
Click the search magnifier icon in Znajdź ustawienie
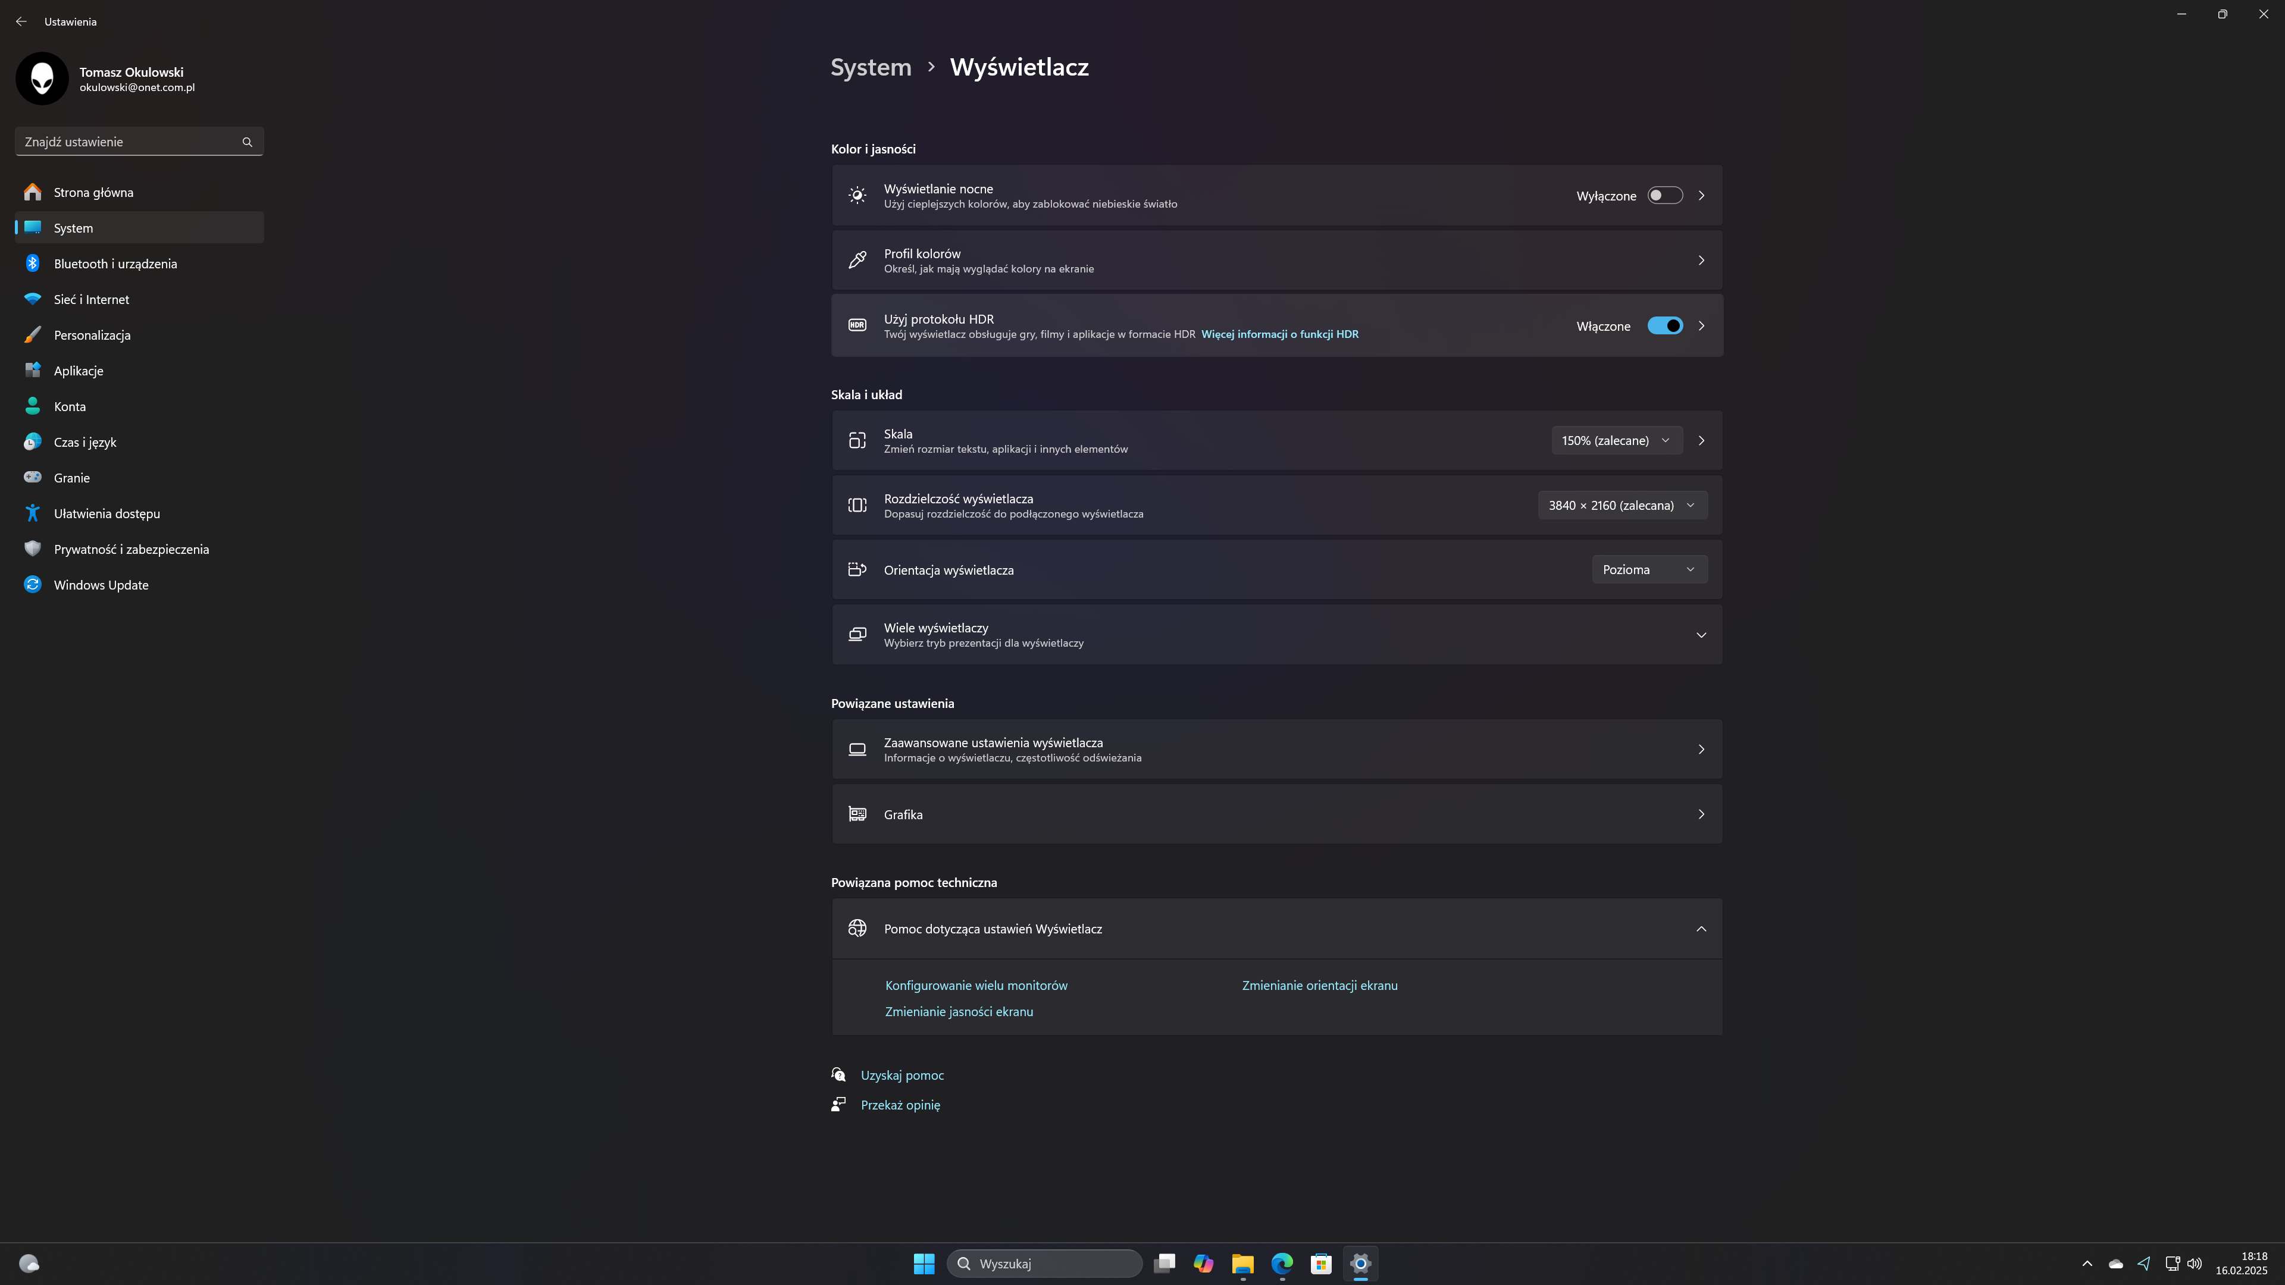[248, 142]
